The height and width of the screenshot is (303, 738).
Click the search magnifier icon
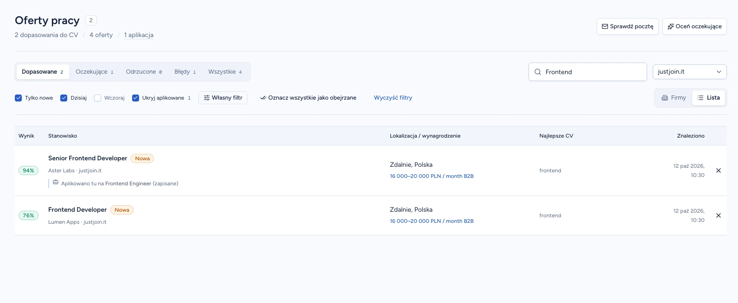(538, 72)
